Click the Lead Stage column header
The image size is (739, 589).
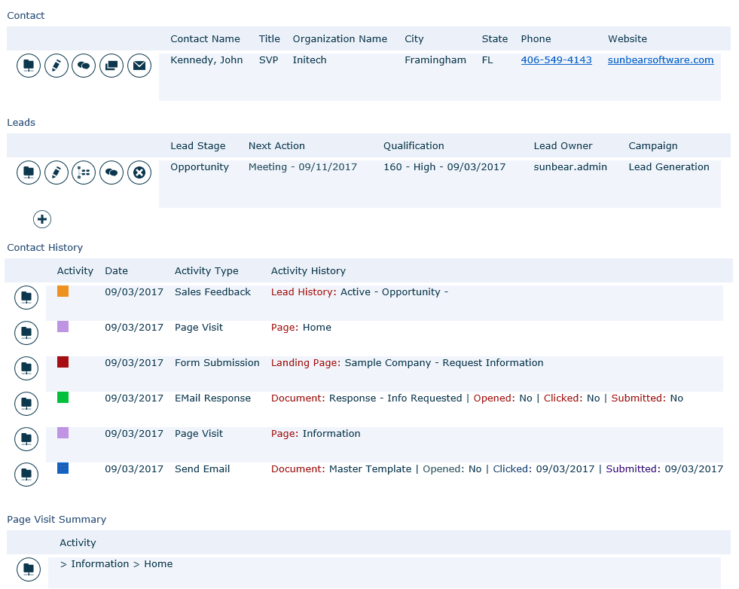tap(198, 145)
